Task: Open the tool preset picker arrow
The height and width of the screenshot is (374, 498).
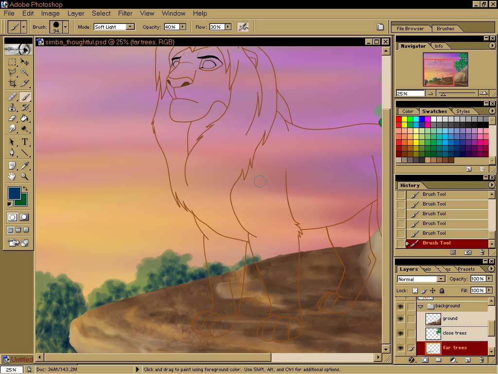Action: click(x=23, y=27)
